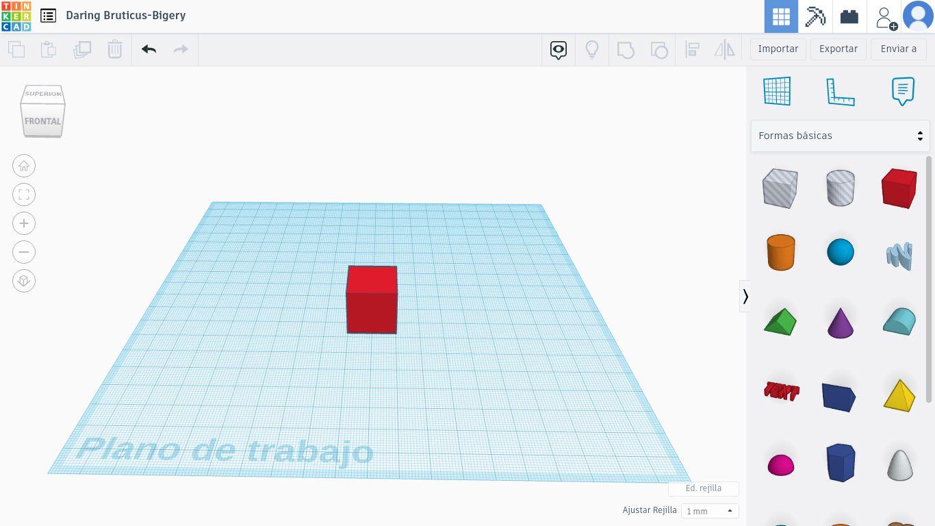Click the Delete trash icon
This screenshot has height=526, width=935.
(114, 49)
